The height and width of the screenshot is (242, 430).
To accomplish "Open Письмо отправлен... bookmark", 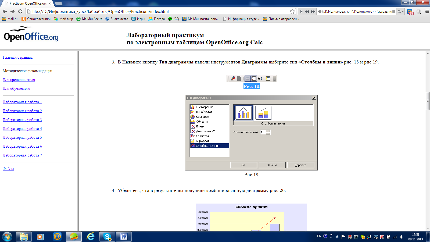I will point(281,19).
